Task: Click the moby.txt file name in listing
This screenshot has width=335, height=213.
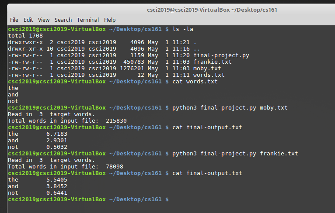Action: [207, 69]
